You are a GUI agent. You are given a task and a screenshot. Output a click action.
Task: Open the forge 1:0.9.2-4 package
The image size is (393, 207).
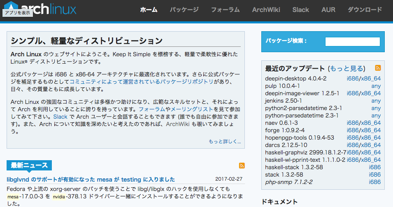pos(285,130)
